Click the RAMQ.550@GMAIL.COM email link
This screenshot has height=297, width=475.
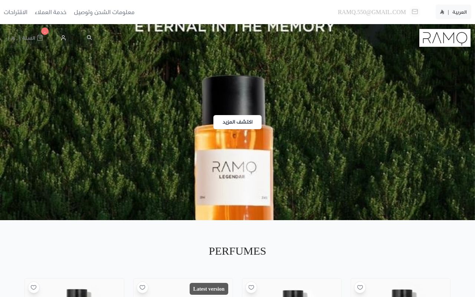(x=372, y=12)
